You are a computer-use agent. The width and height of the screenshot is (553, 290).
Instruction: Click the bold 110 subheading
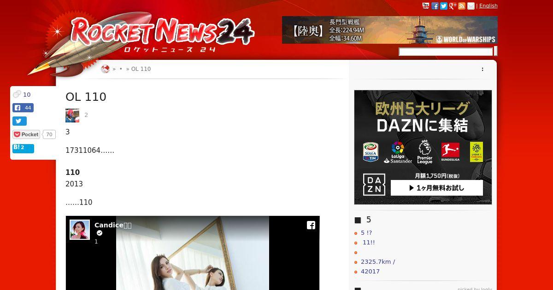click(x=72, y=173)
